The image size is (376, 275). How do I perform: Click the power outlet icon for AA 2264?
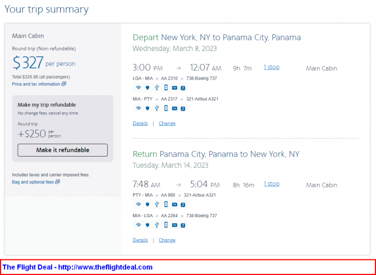[148, 225]
